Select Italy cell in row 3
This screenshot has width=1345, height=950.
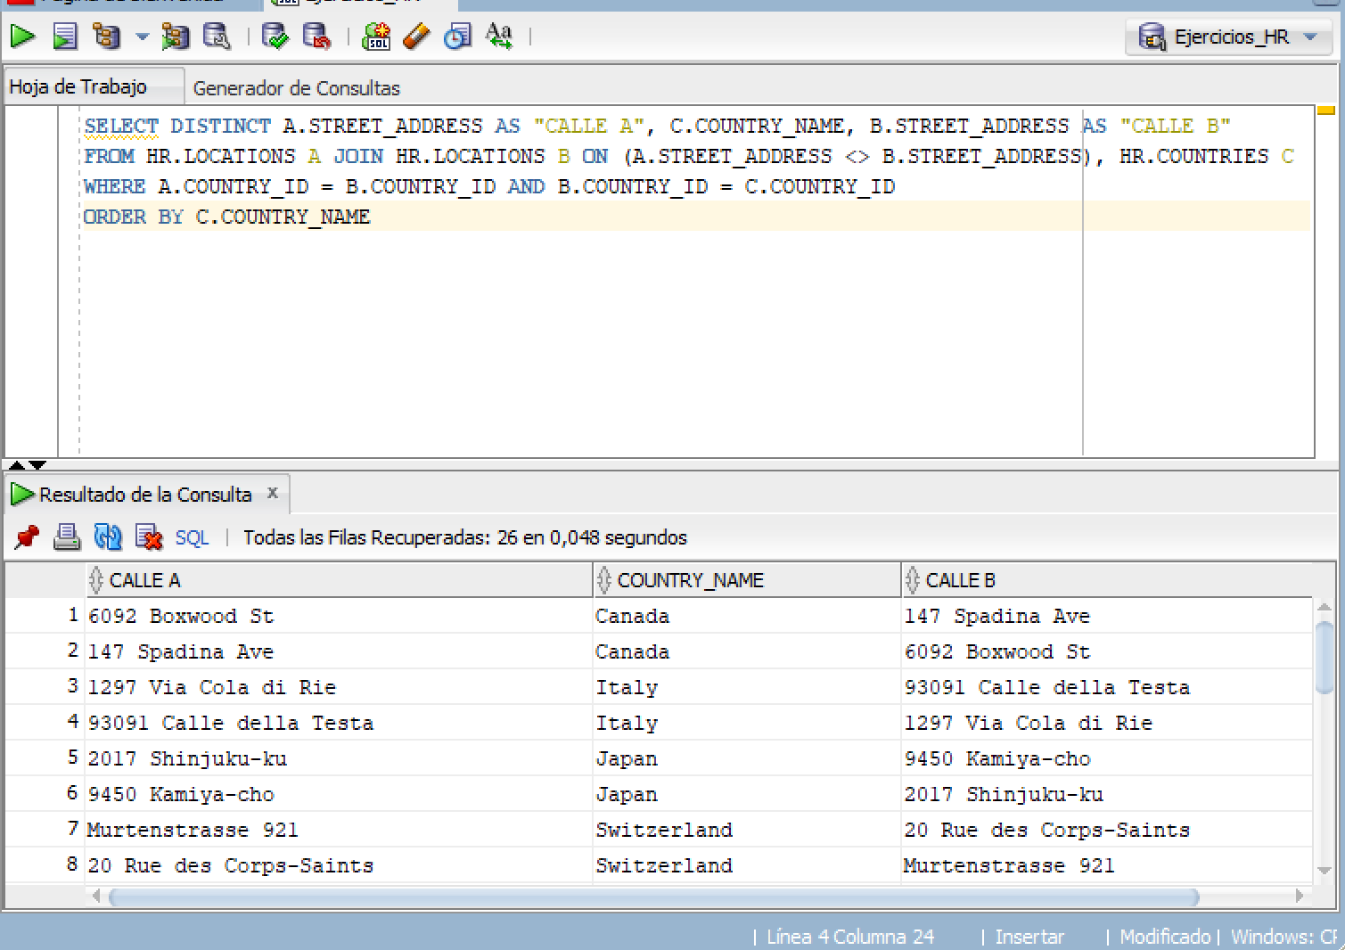pos(747,687)
